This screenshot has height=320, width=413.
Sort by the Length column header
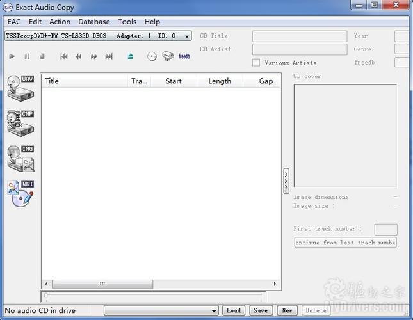[220, 81]
